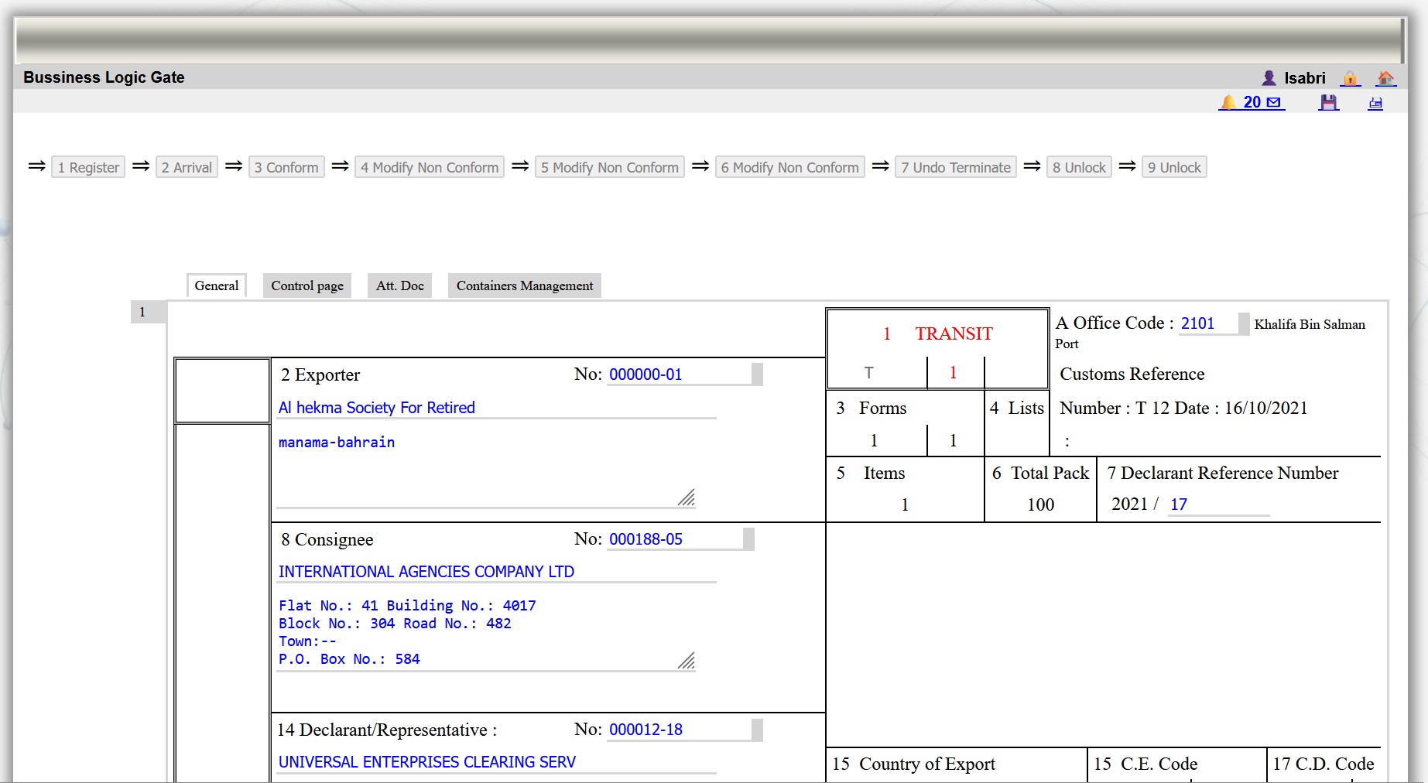Open notifications using the bell icon
Image resolution: width=1428 pixels, height=783 pixels.
pyautogui.click(x=1228, y=102)
